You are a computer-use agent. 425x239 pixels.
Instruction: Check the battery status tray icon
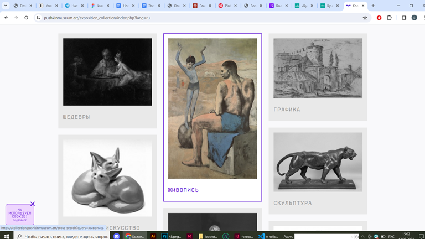click(x=383, y=237)
